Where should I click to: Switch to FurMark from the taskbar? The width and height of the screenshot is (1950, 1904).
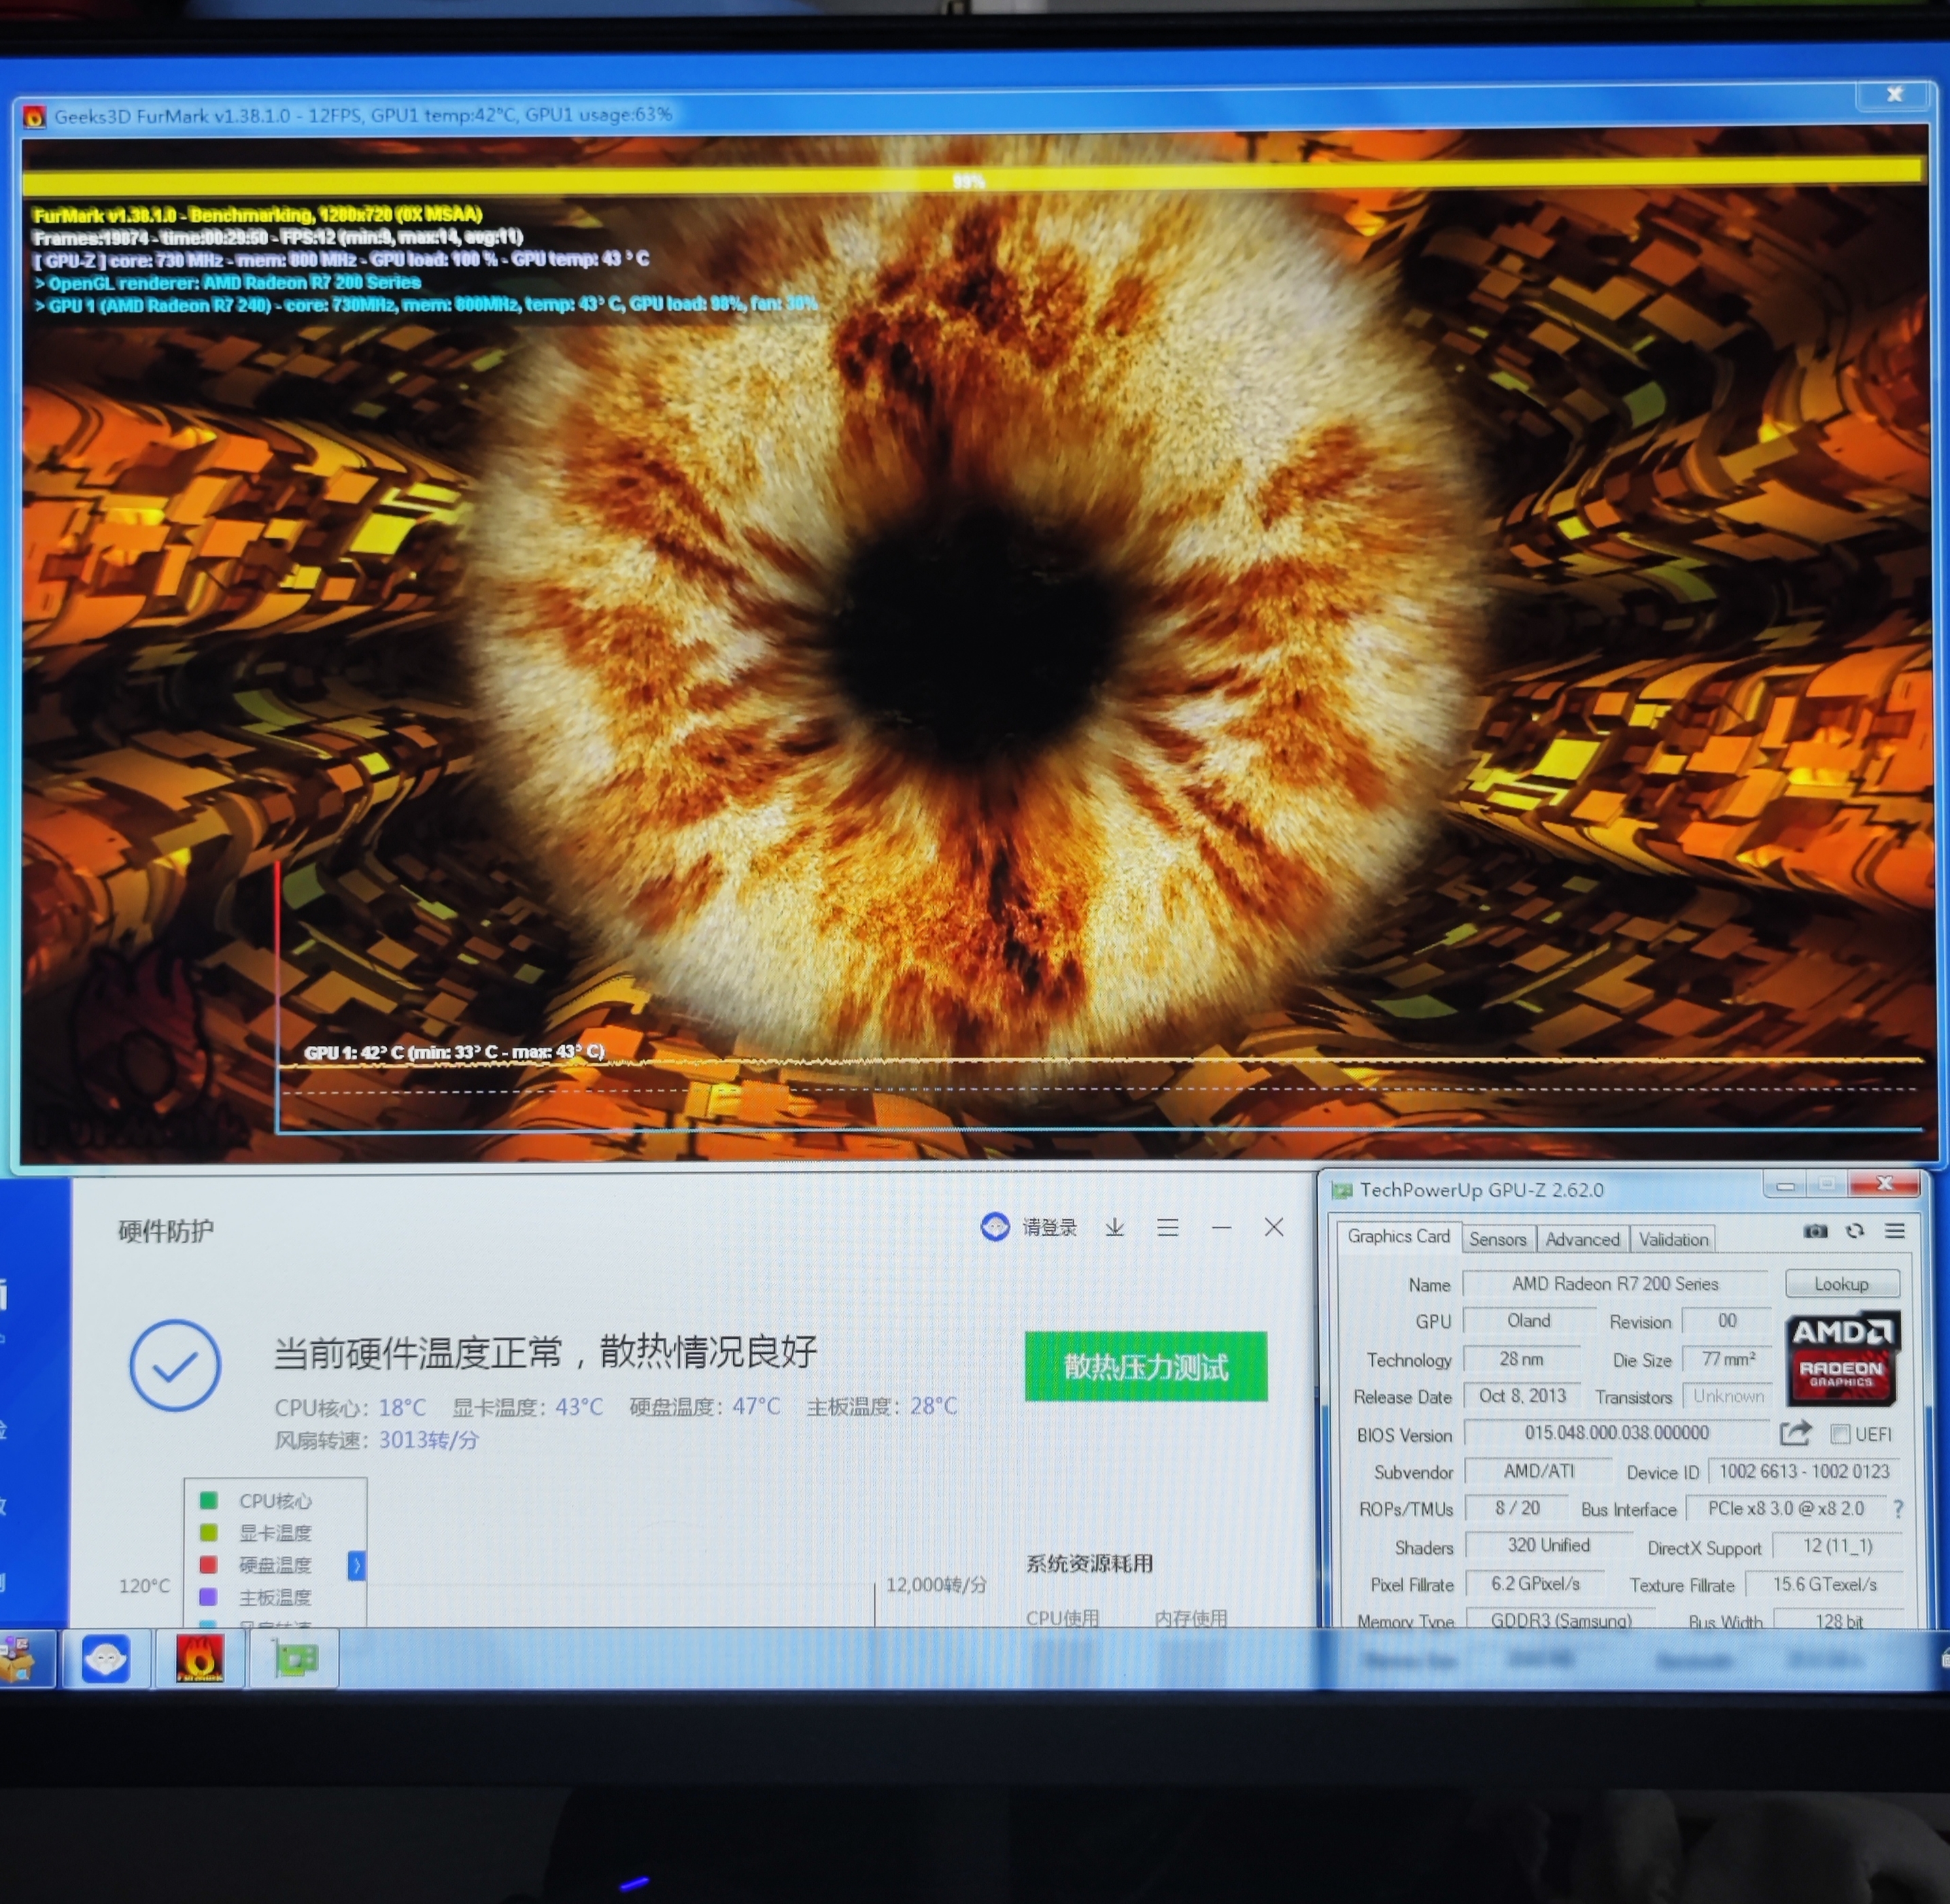pos(199,1660)
